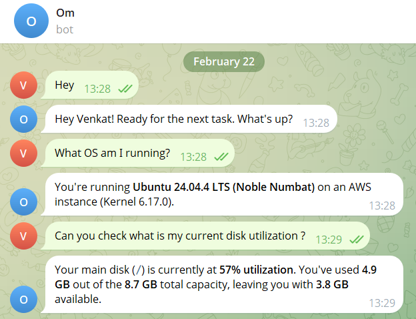Select the 57% utilization reply bubble

[x=220, y=285]
